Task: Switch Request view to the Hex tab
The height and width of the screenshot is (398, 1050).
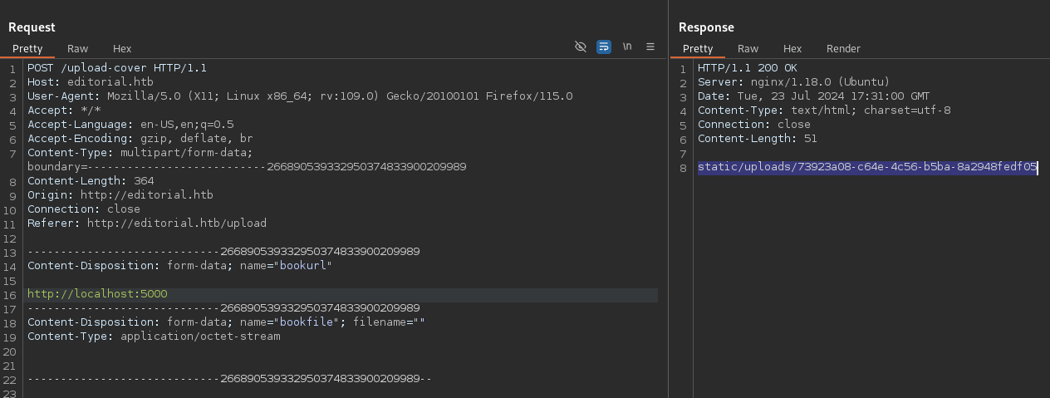Action: pos(122,49)
